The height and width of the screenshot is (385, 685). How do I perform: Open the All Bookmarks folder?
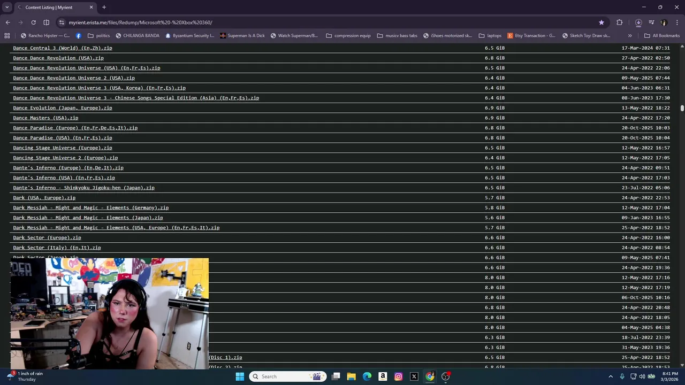click(x=662, y=36)
